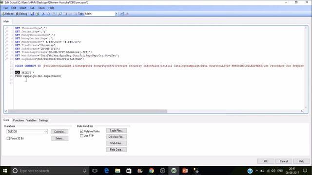Image resolution: width=312 pixels, height=175 pixels.
Task: Click the Cancel button
Action: (284, 161)
